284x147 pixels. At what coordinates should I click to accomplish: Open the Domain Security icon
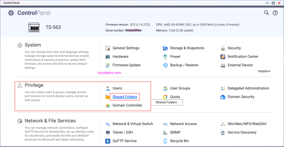[x=223, y=97]
